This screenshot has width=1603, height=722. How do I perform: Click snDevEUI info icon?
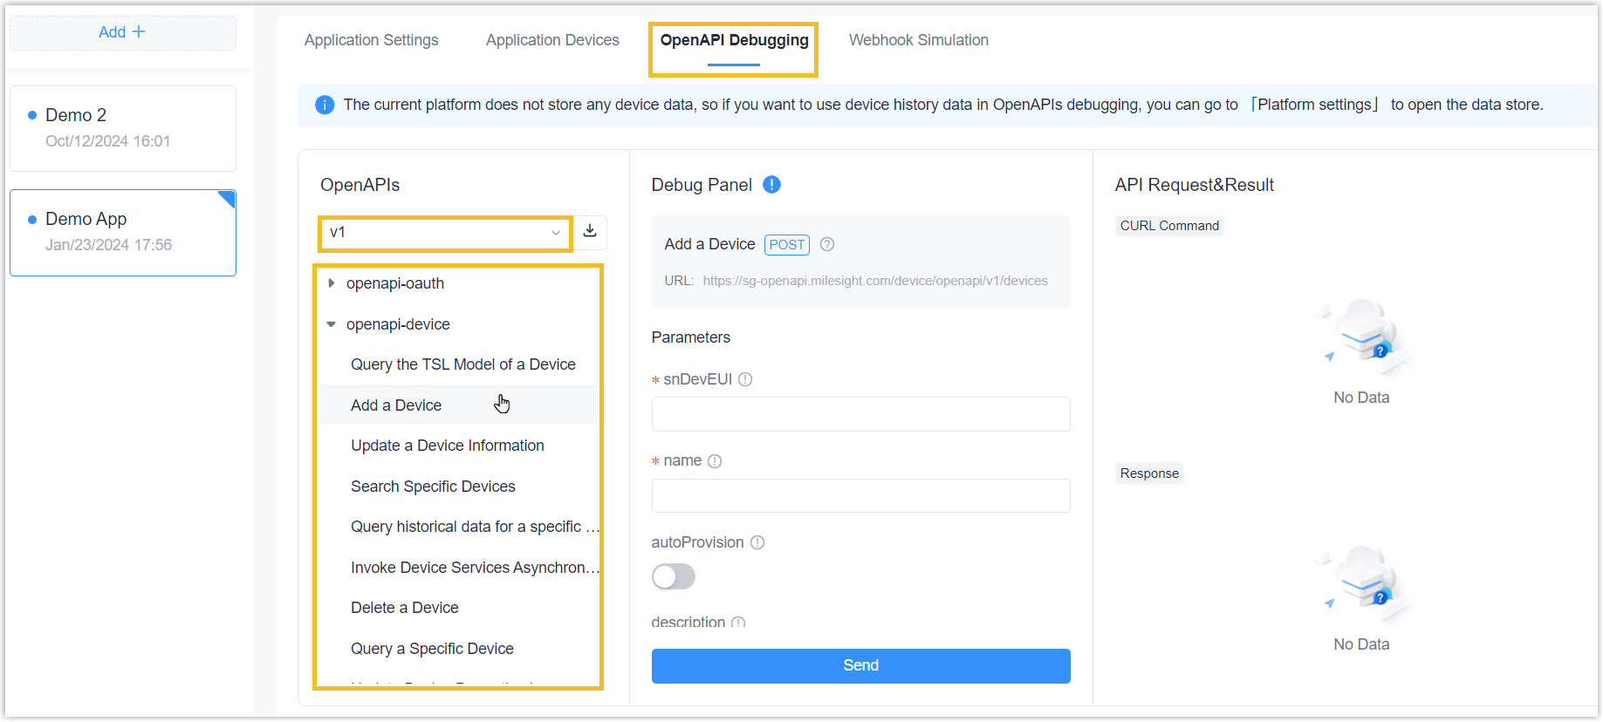click(x=745, y=379)
